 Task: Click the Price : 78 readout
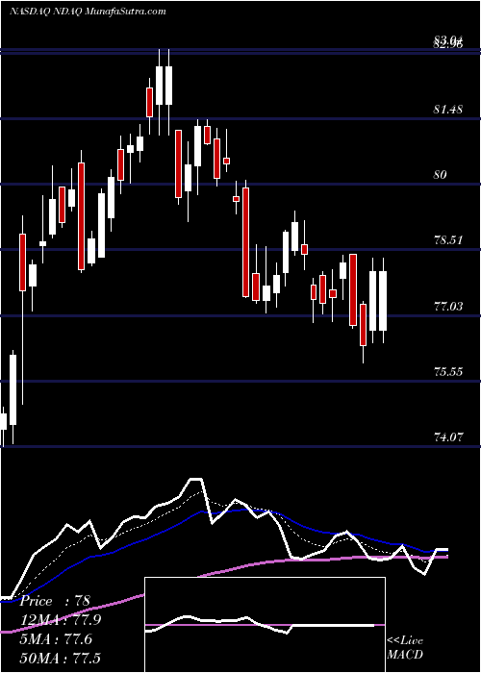click(x=55, y=601)
